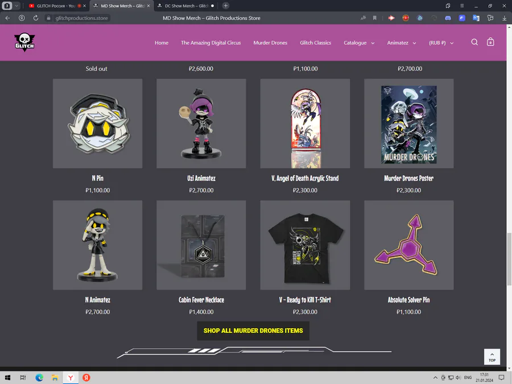Image resolution: width=512 pixels, height=384 pixels.
Task: Open a new browser tab
Action: click(225, 6)
